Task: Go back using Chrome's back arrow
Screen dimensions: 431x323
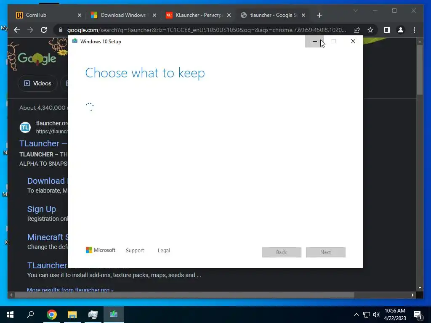Action: pos(17,30)
